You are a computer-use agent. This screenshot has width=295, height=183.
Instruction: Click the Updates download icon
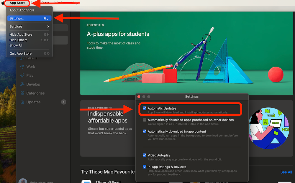pos(22,102)
